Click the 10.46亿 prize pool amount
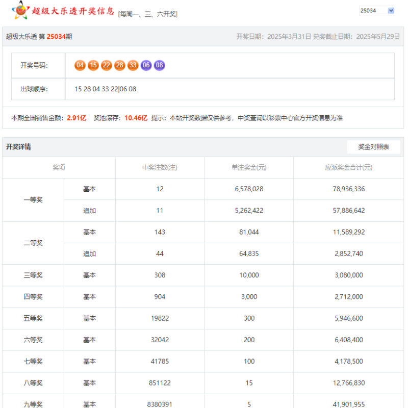 coord(136,118)
